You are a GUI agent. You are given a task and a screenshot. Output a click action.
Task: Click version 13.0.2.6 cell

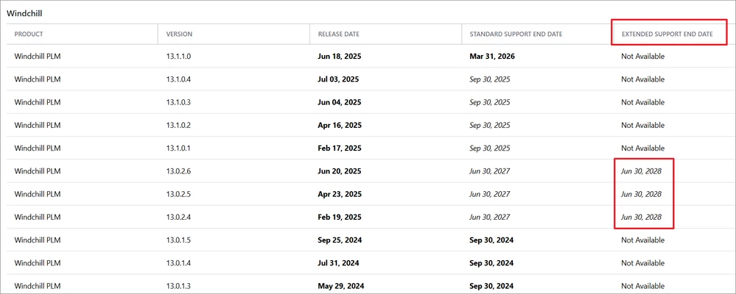(181, 171)
